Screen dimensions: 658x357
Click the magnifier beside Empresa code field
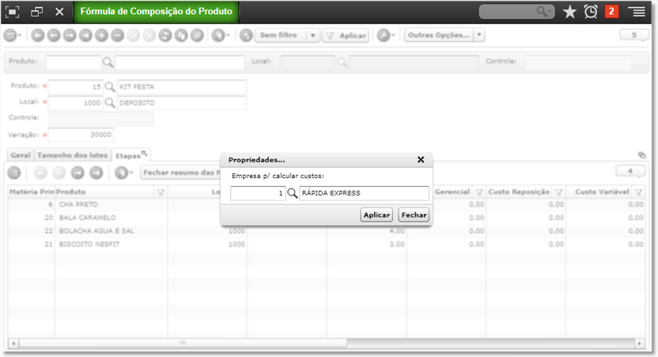[x=293, y=193]
